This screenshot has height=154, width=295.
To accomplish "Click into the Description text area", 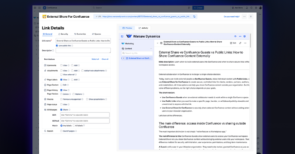I will (x=83, y=50).
